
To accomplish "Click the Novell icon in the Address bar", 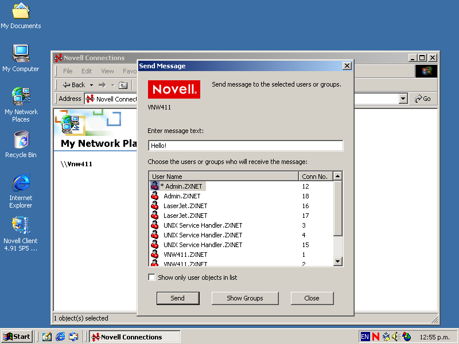I will pos(90,99).
